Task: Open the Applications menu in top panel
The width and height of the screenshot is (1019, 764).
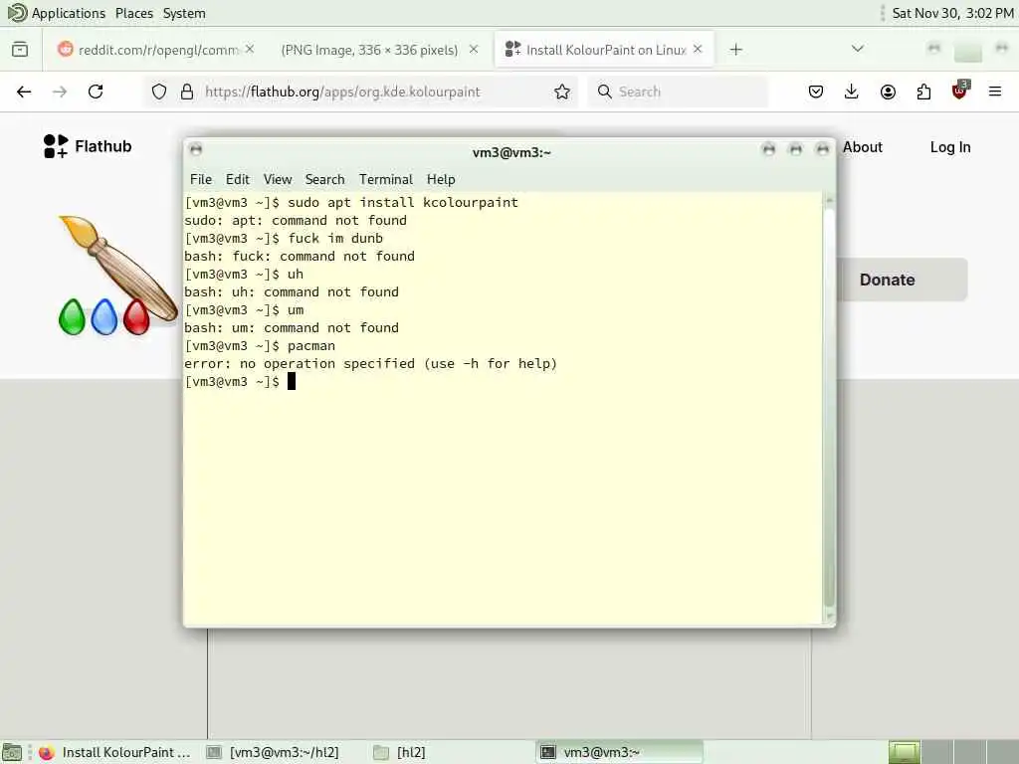Action: 69,13
